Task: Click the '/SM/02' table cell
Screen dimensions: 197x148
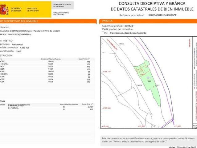Action: click(51, 72)
